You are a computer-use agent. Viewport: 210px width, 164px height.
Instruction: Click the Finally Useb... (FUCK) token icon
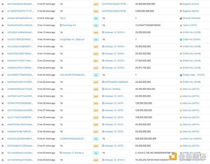(x=181, y=75)
